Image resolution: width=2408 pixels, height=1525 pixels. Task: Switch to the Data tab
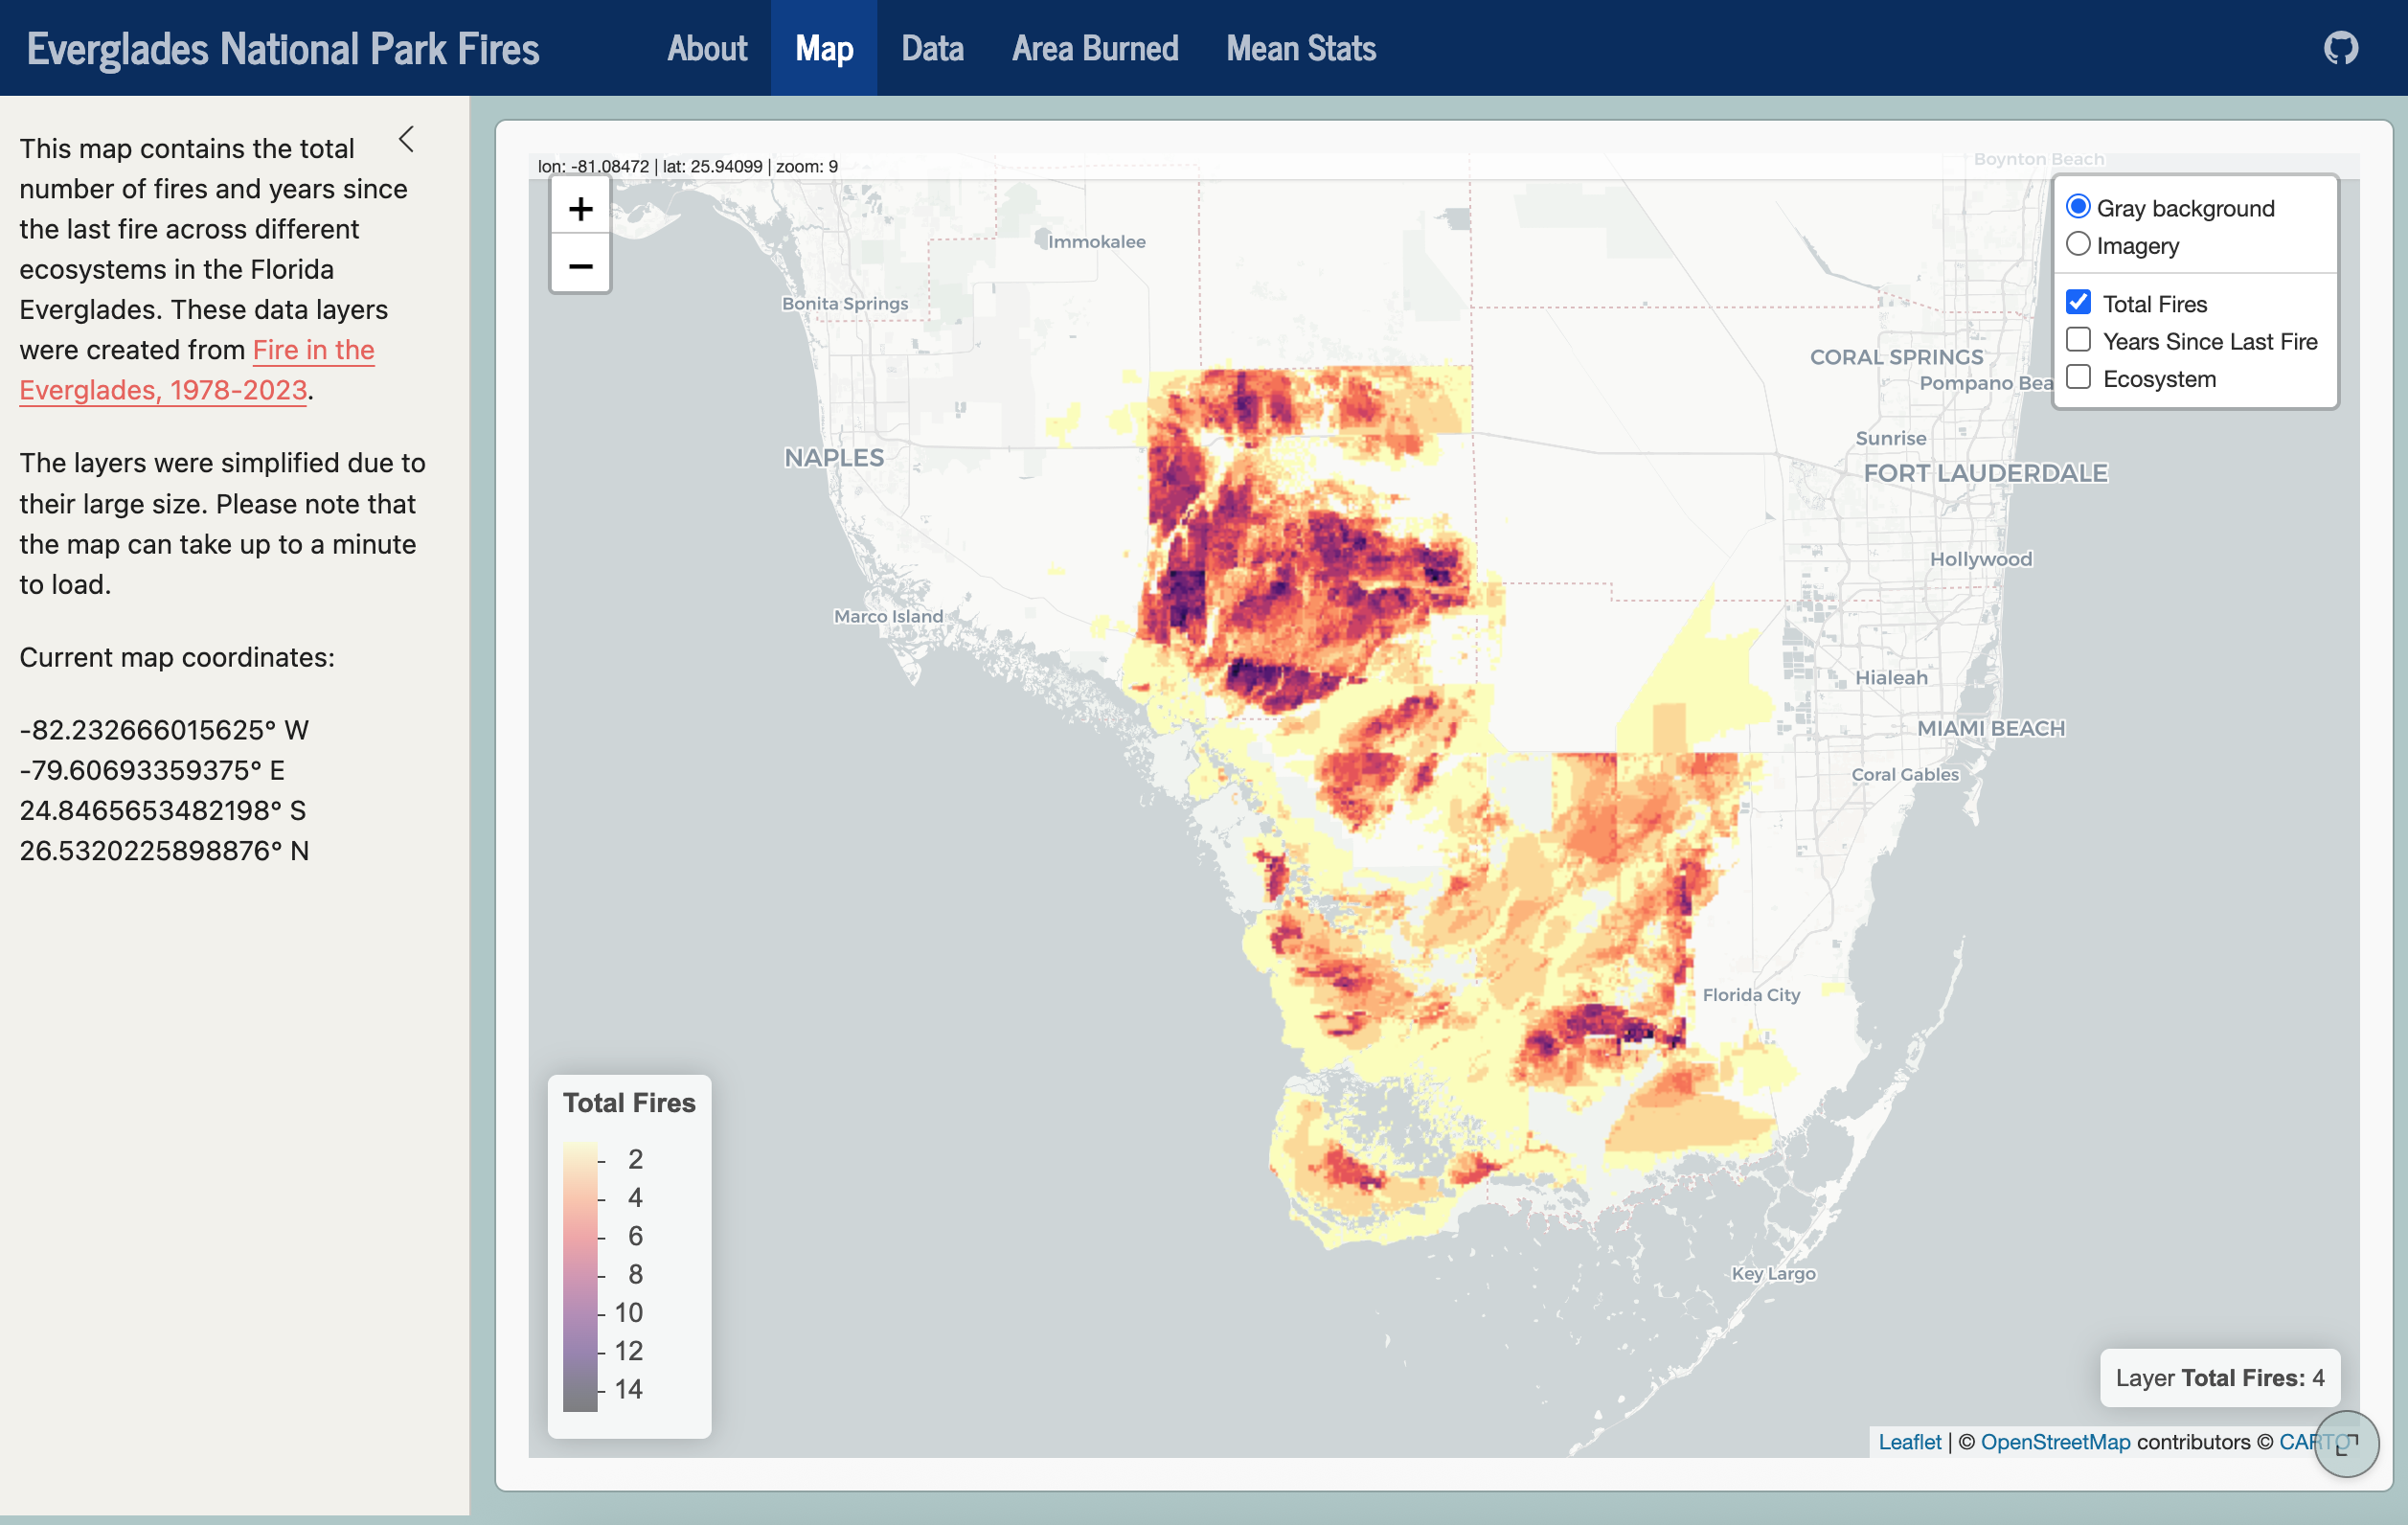coord(932,48)
